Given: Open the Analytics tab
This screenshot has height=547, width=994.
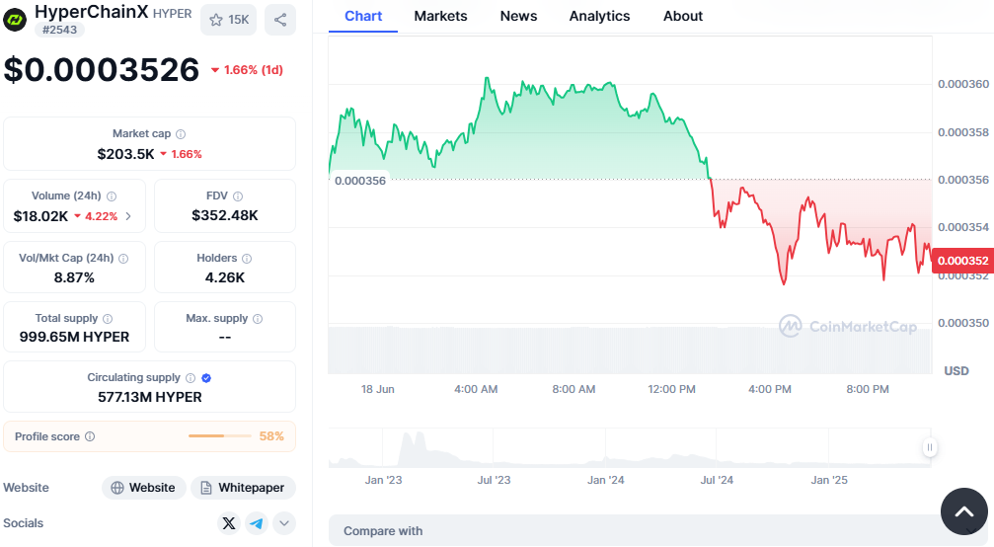Looking at the screenshot, I should pyautogui.click(x=600, y=17).
